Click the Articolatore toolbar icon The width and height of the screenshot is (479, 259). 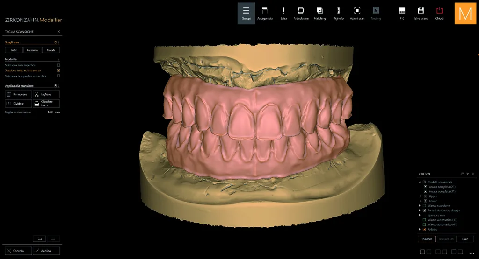click(301, 14)
